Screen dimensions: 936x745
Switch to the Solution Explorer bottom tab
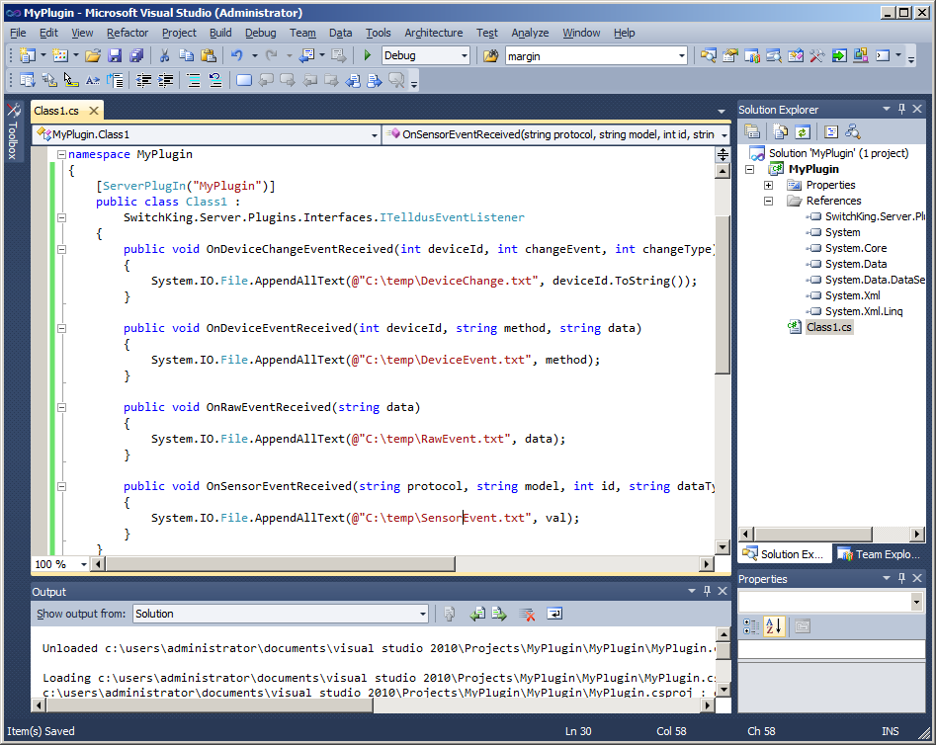pos(784,554)
